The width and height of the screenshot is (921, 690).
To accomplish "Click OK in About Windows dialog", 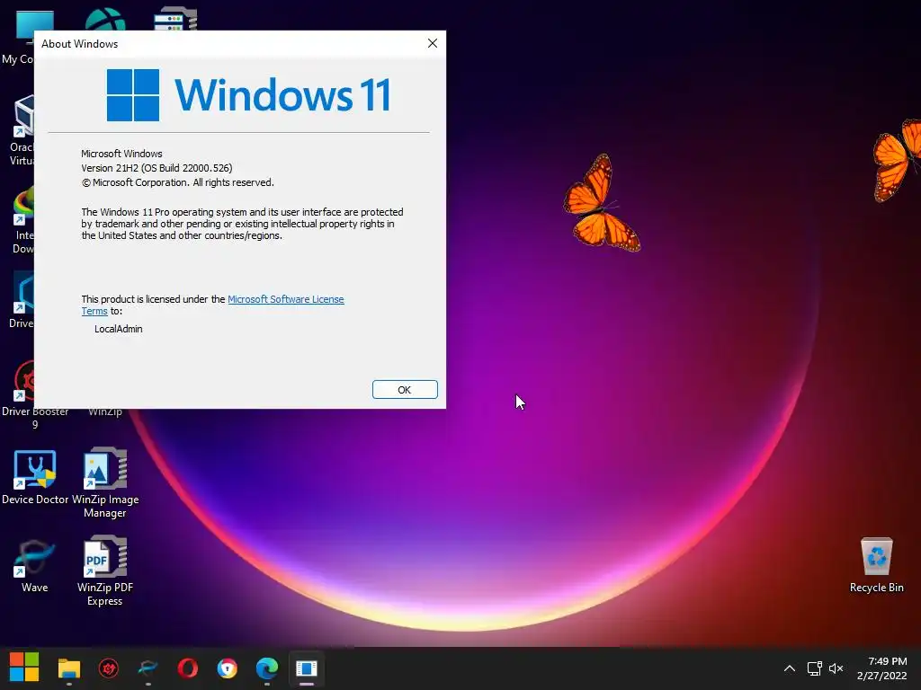I will [405, 390].
